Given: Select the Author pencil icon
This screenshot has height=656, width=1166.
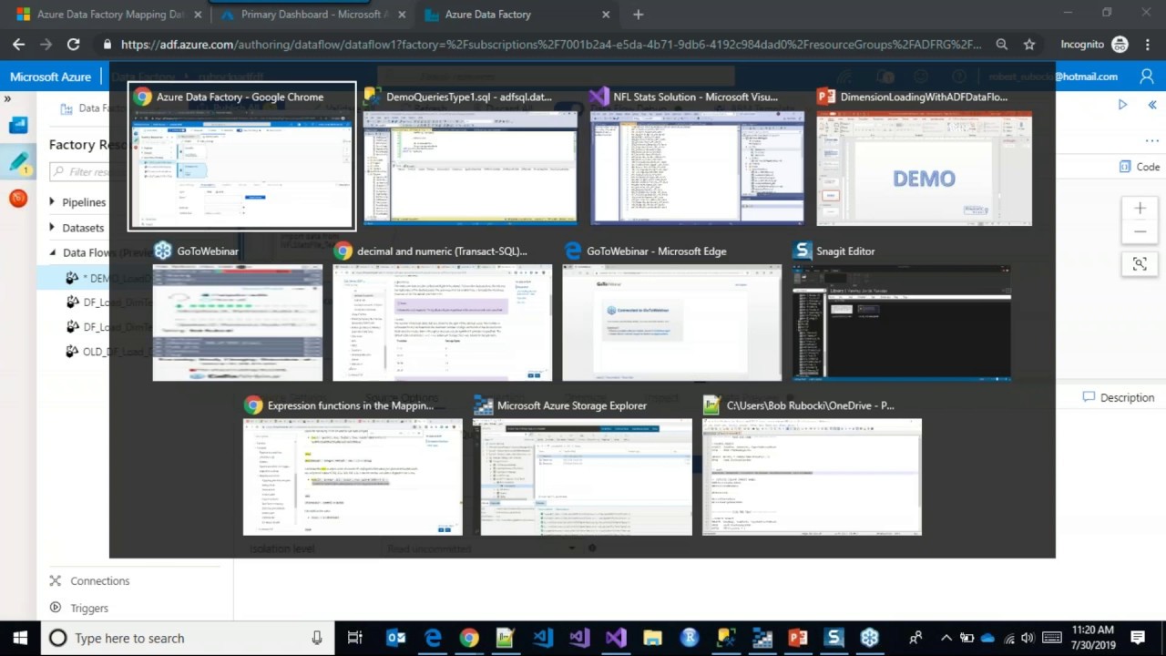Looking at the screenshot, I should tap(18, 162).
